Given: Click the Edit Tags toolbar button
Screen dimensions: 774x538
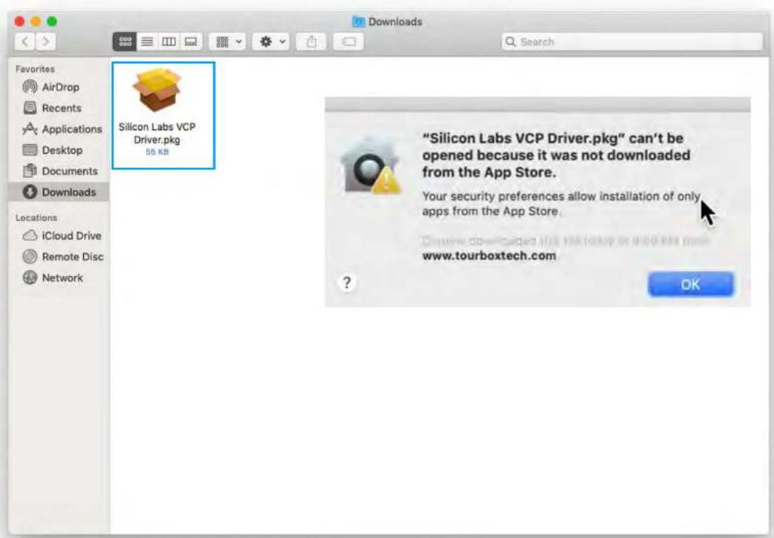Looking at the screenshot, I should (x=349, y=42).
